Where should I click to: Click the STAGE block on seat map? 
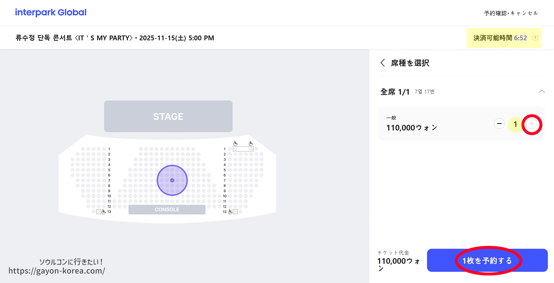point(168,116)
